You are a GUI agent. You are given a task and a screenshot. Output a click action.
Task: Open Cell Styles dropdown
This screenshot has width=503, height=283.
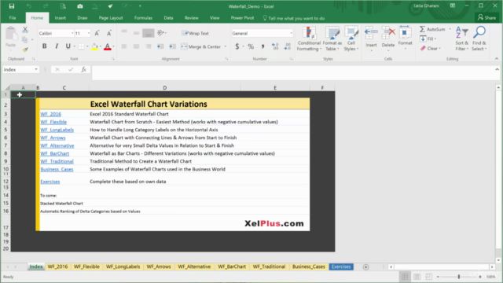[x=351, y=39]
